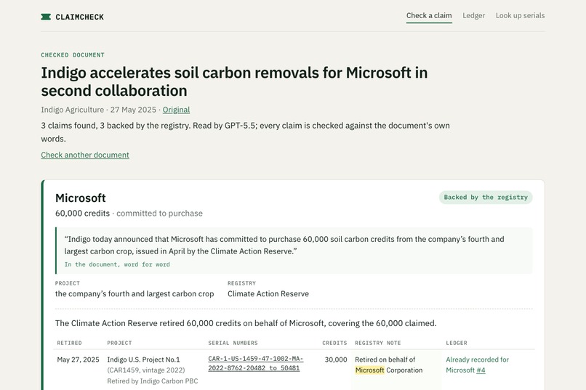The height and width of the screenshot is (390, 586).
Task: Go to Look up serials tab
Action: click(x=521, y=16)
